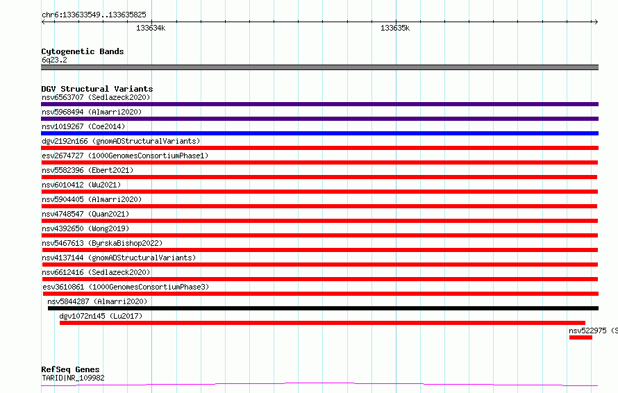Click nsv5582396 (Ebert2021) label
The width and height of the screenshot is (618, 393).
pos(87,170)
